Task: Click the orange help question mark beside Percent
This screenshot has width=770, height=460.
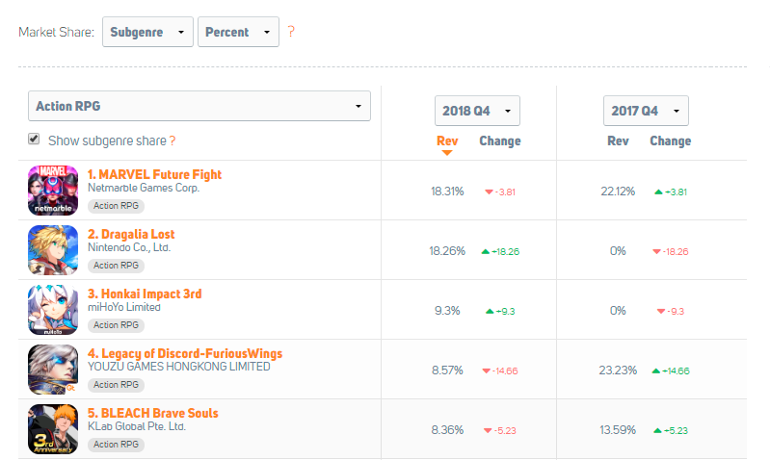Action: [x=291, y=32]
